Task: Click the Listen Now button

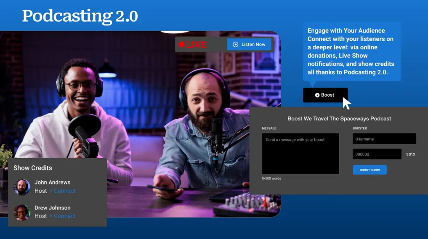Action: point(249,45)
